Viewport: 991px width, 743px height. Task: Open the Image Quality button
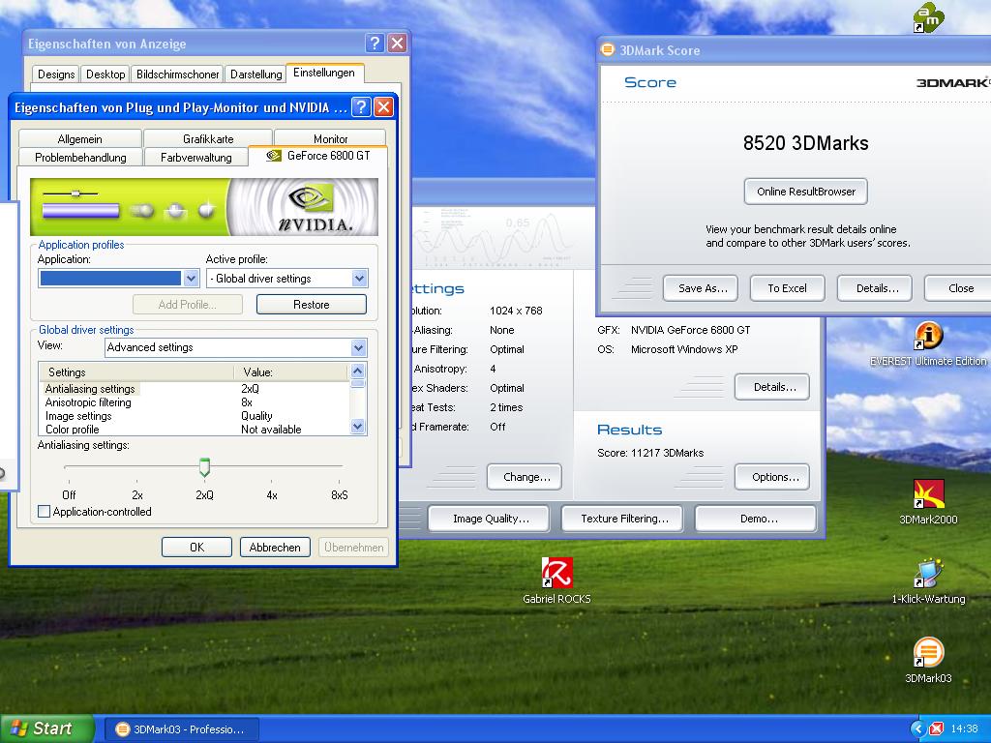489,519
